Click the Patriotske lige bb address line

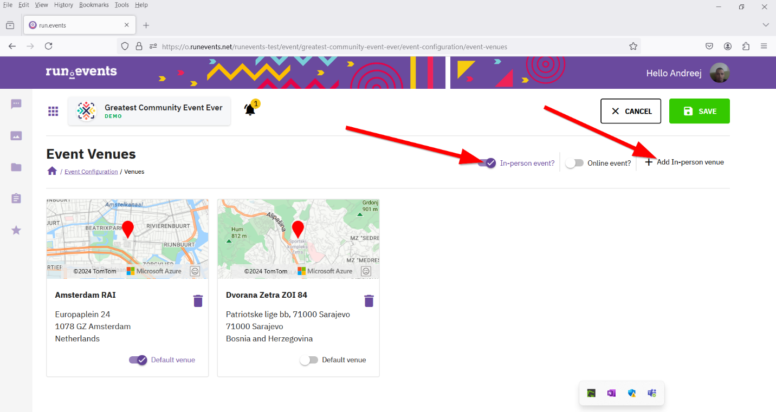288,314
